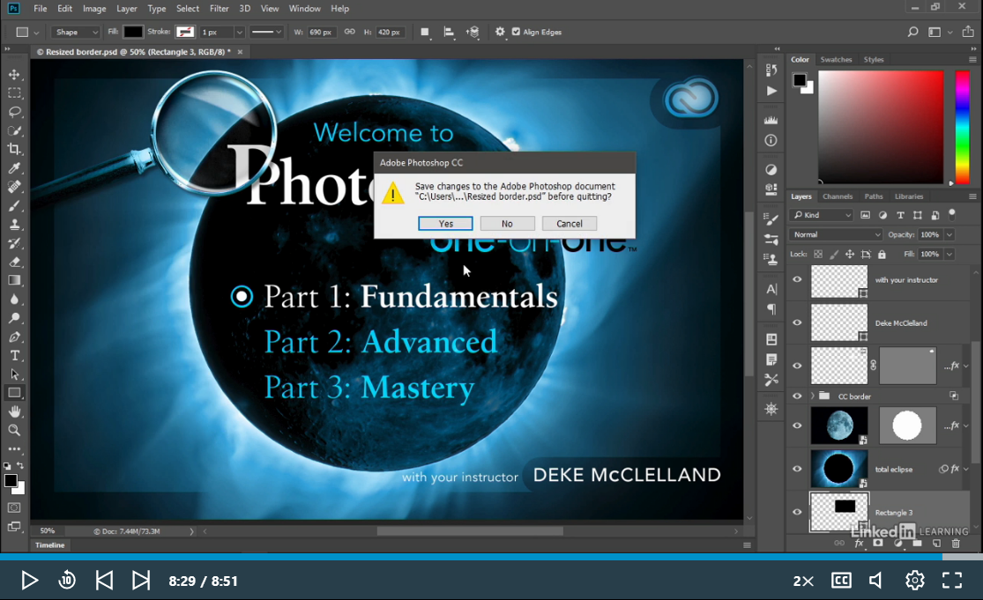Select the Rectangular Marquee tool
Image resolution: width=983 pixels, height=600 pixels.
click(14, 93)
